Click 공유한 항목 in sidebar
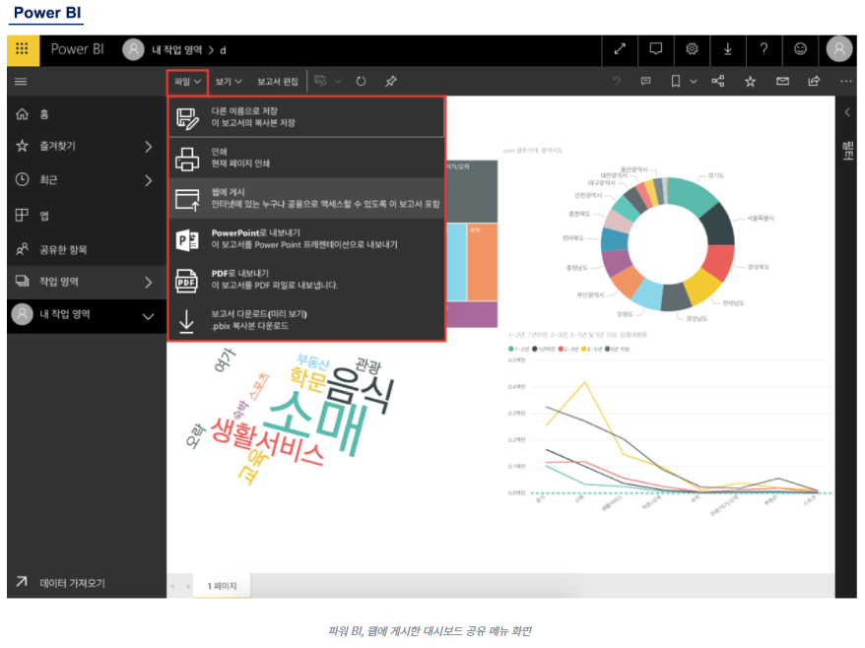The height and width of the screenshot is (648, 865). 63,249
